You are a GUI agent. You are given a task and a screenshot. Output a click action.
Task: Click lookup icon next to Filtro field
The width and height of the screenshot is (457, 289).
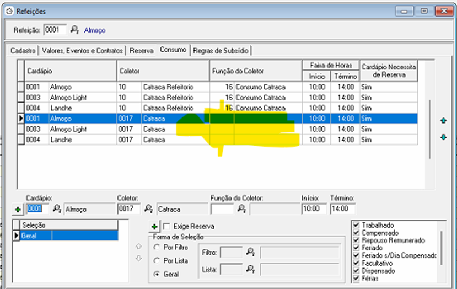[x=251, y=253]
